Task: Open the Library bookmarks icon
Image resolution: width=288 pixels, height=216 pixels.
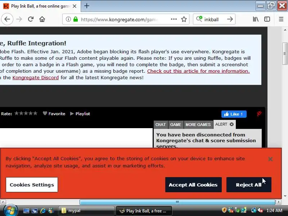Action: [256, 19]
